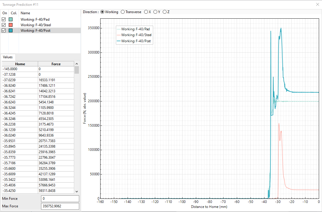Switch to the Values tab
This screenshot has height=212, width=322.
tap(8, 57)
